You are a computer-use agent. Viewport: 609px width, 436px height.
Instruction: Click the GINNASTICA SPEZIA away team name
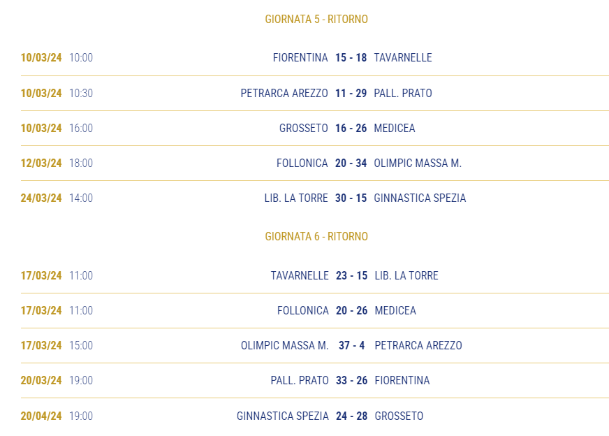(420, 198)
